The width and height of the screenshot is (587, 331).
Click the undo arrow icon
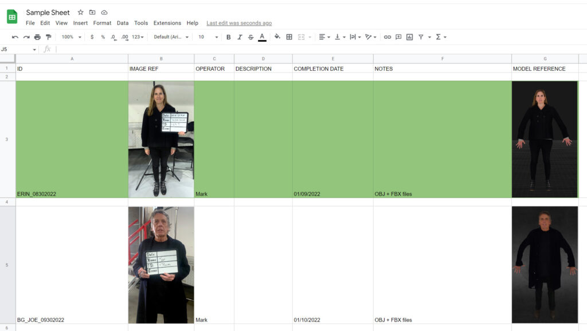coord(15,37)
